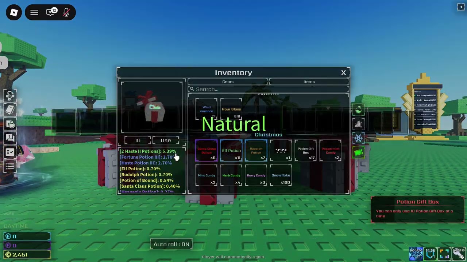Image resolution: width=467 pixels, height=262 pixels.
Task: Click the Potion of Bound drop rate
Action: coord(147,180)
